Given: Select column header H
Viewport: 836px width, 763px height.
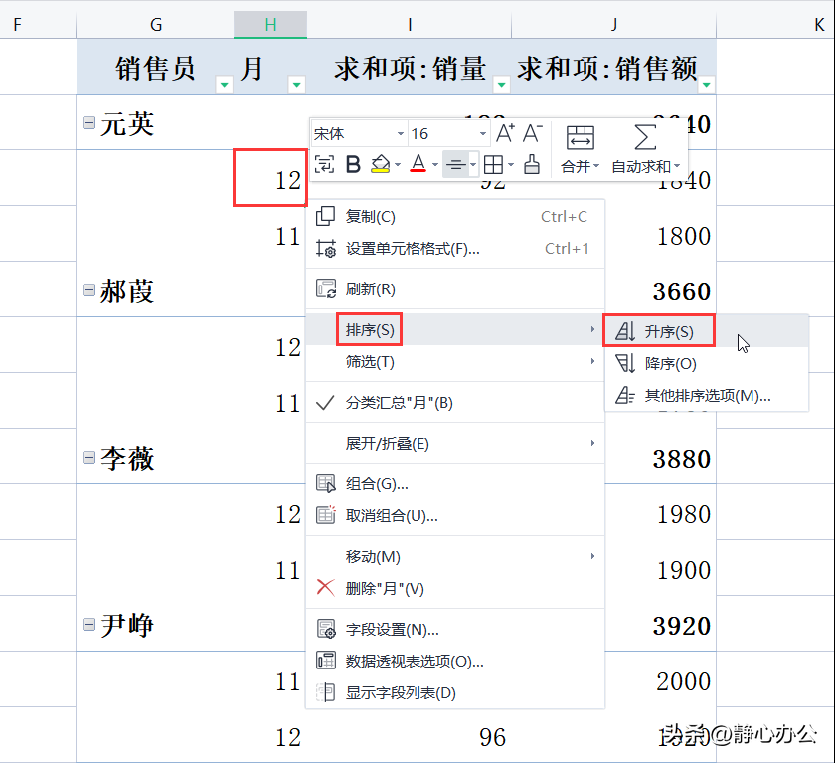Looking at the screenshot, I should 270,25.
